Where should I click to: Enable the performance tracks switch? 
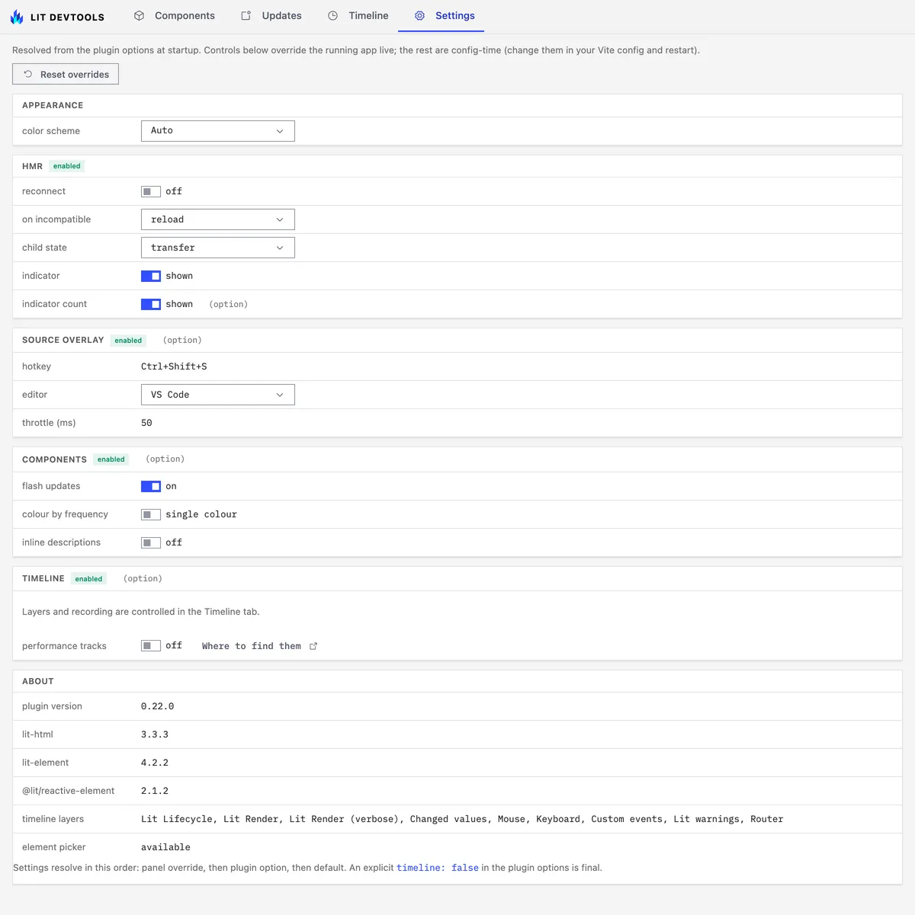[151, 645]
